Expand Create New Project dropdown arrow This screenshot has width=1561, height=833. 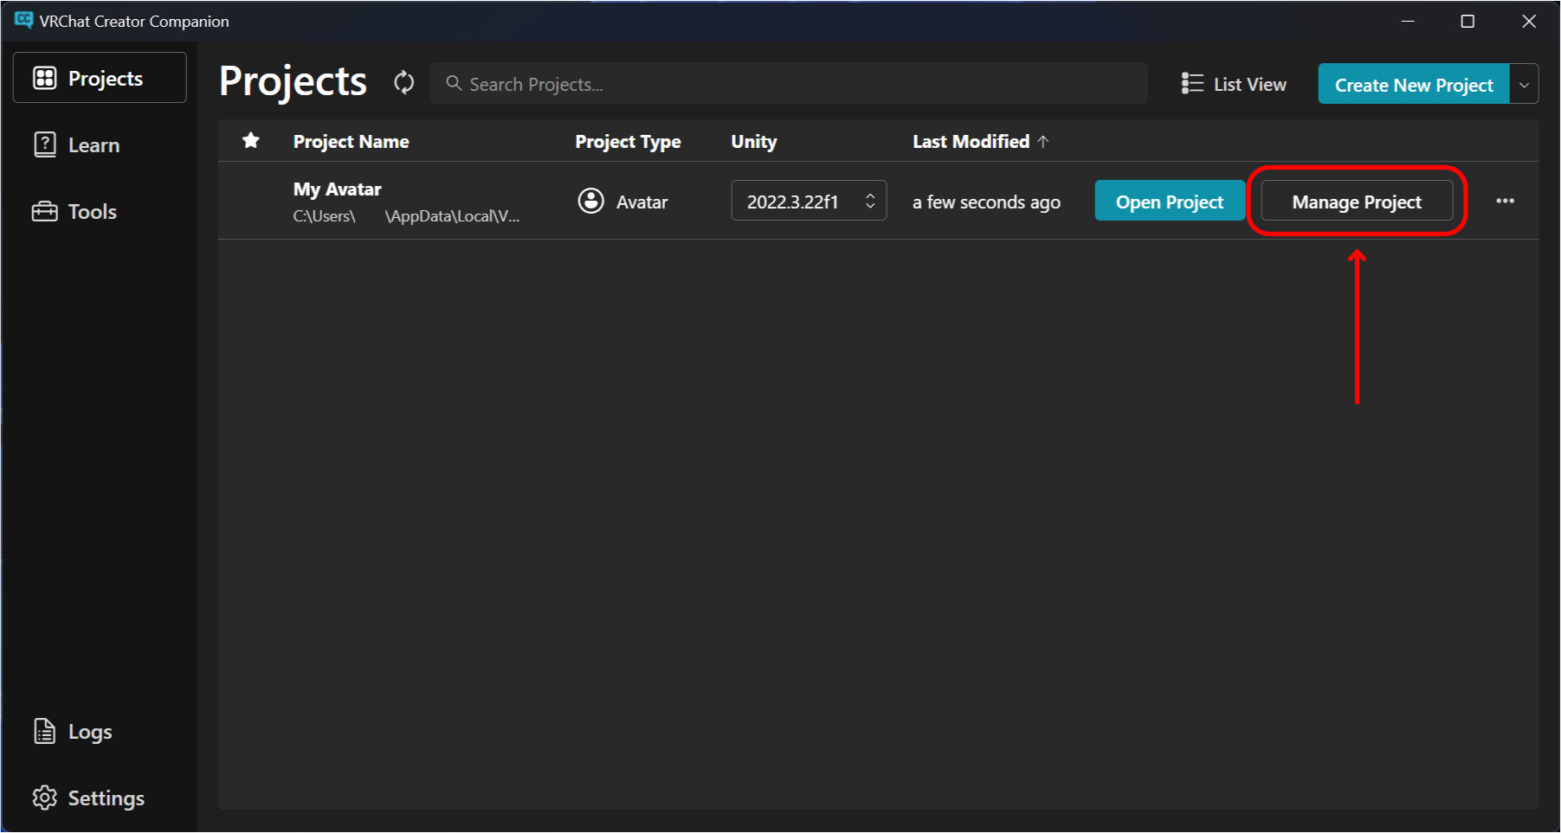tap(1525, 85)
